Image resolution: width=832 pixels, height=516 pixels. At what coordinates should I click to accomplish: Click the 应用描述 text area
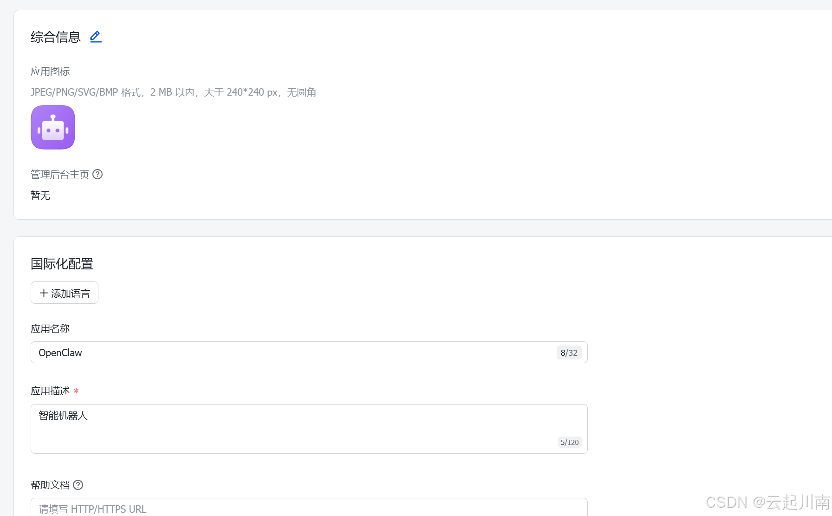(x=309, y=429)
